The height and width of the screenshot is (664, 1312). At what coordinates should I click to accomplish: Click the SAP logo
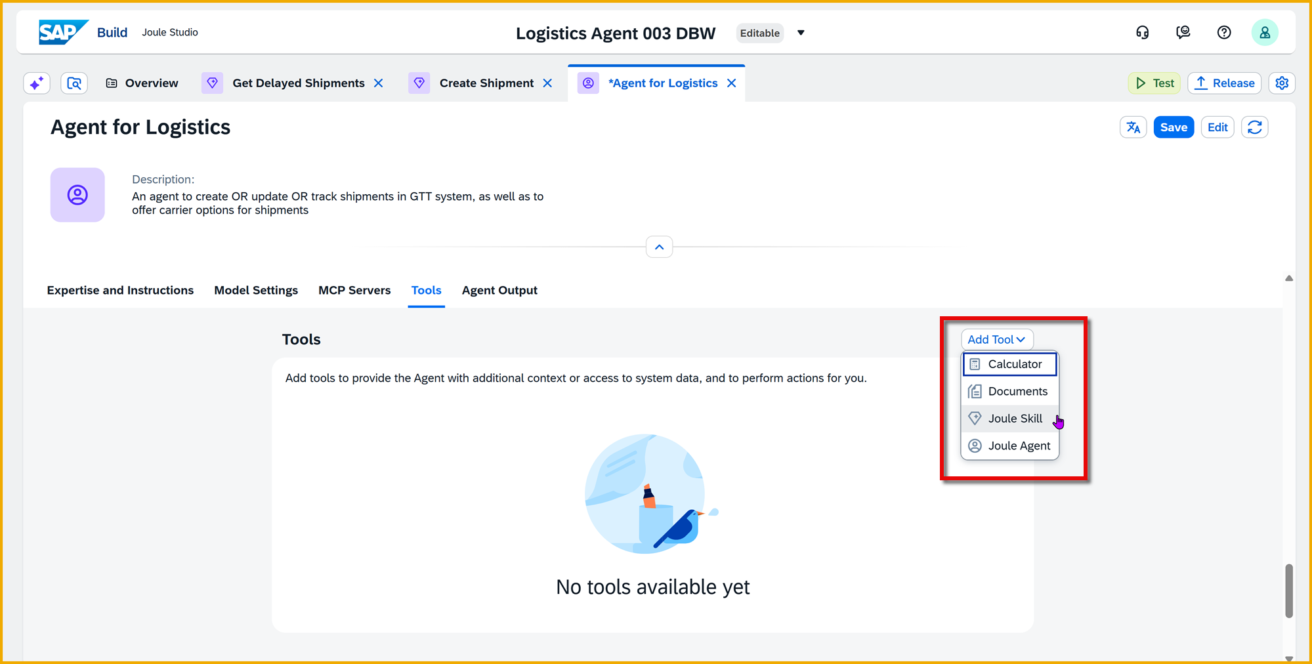[63, 32]
